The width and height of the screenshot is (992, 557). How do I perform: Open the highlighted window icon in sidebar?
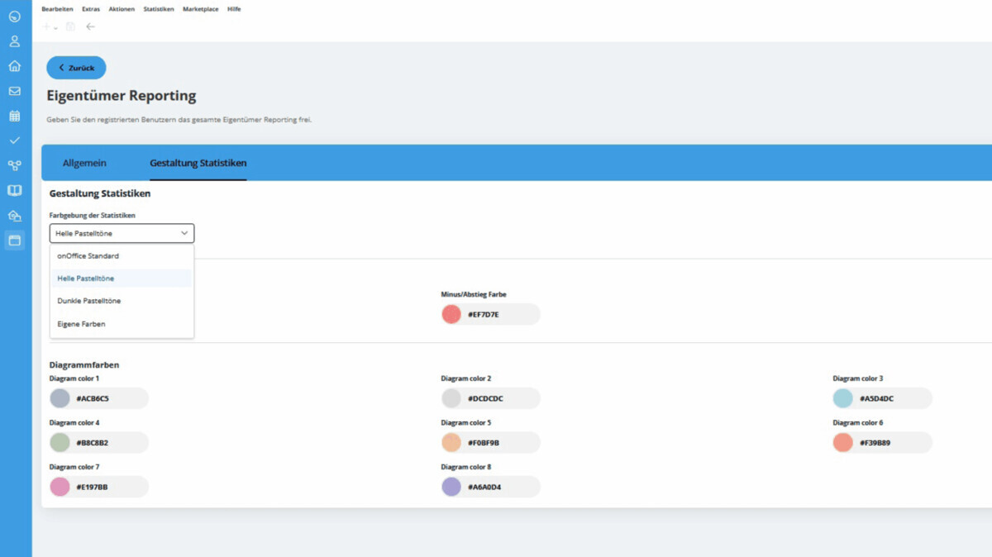[x=13, y=240]
